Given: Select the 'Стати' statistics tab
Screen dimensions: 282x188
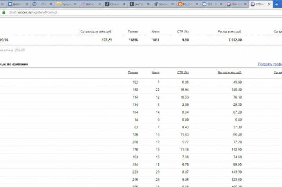Looking at the screenshot, I should click(260, 4).
